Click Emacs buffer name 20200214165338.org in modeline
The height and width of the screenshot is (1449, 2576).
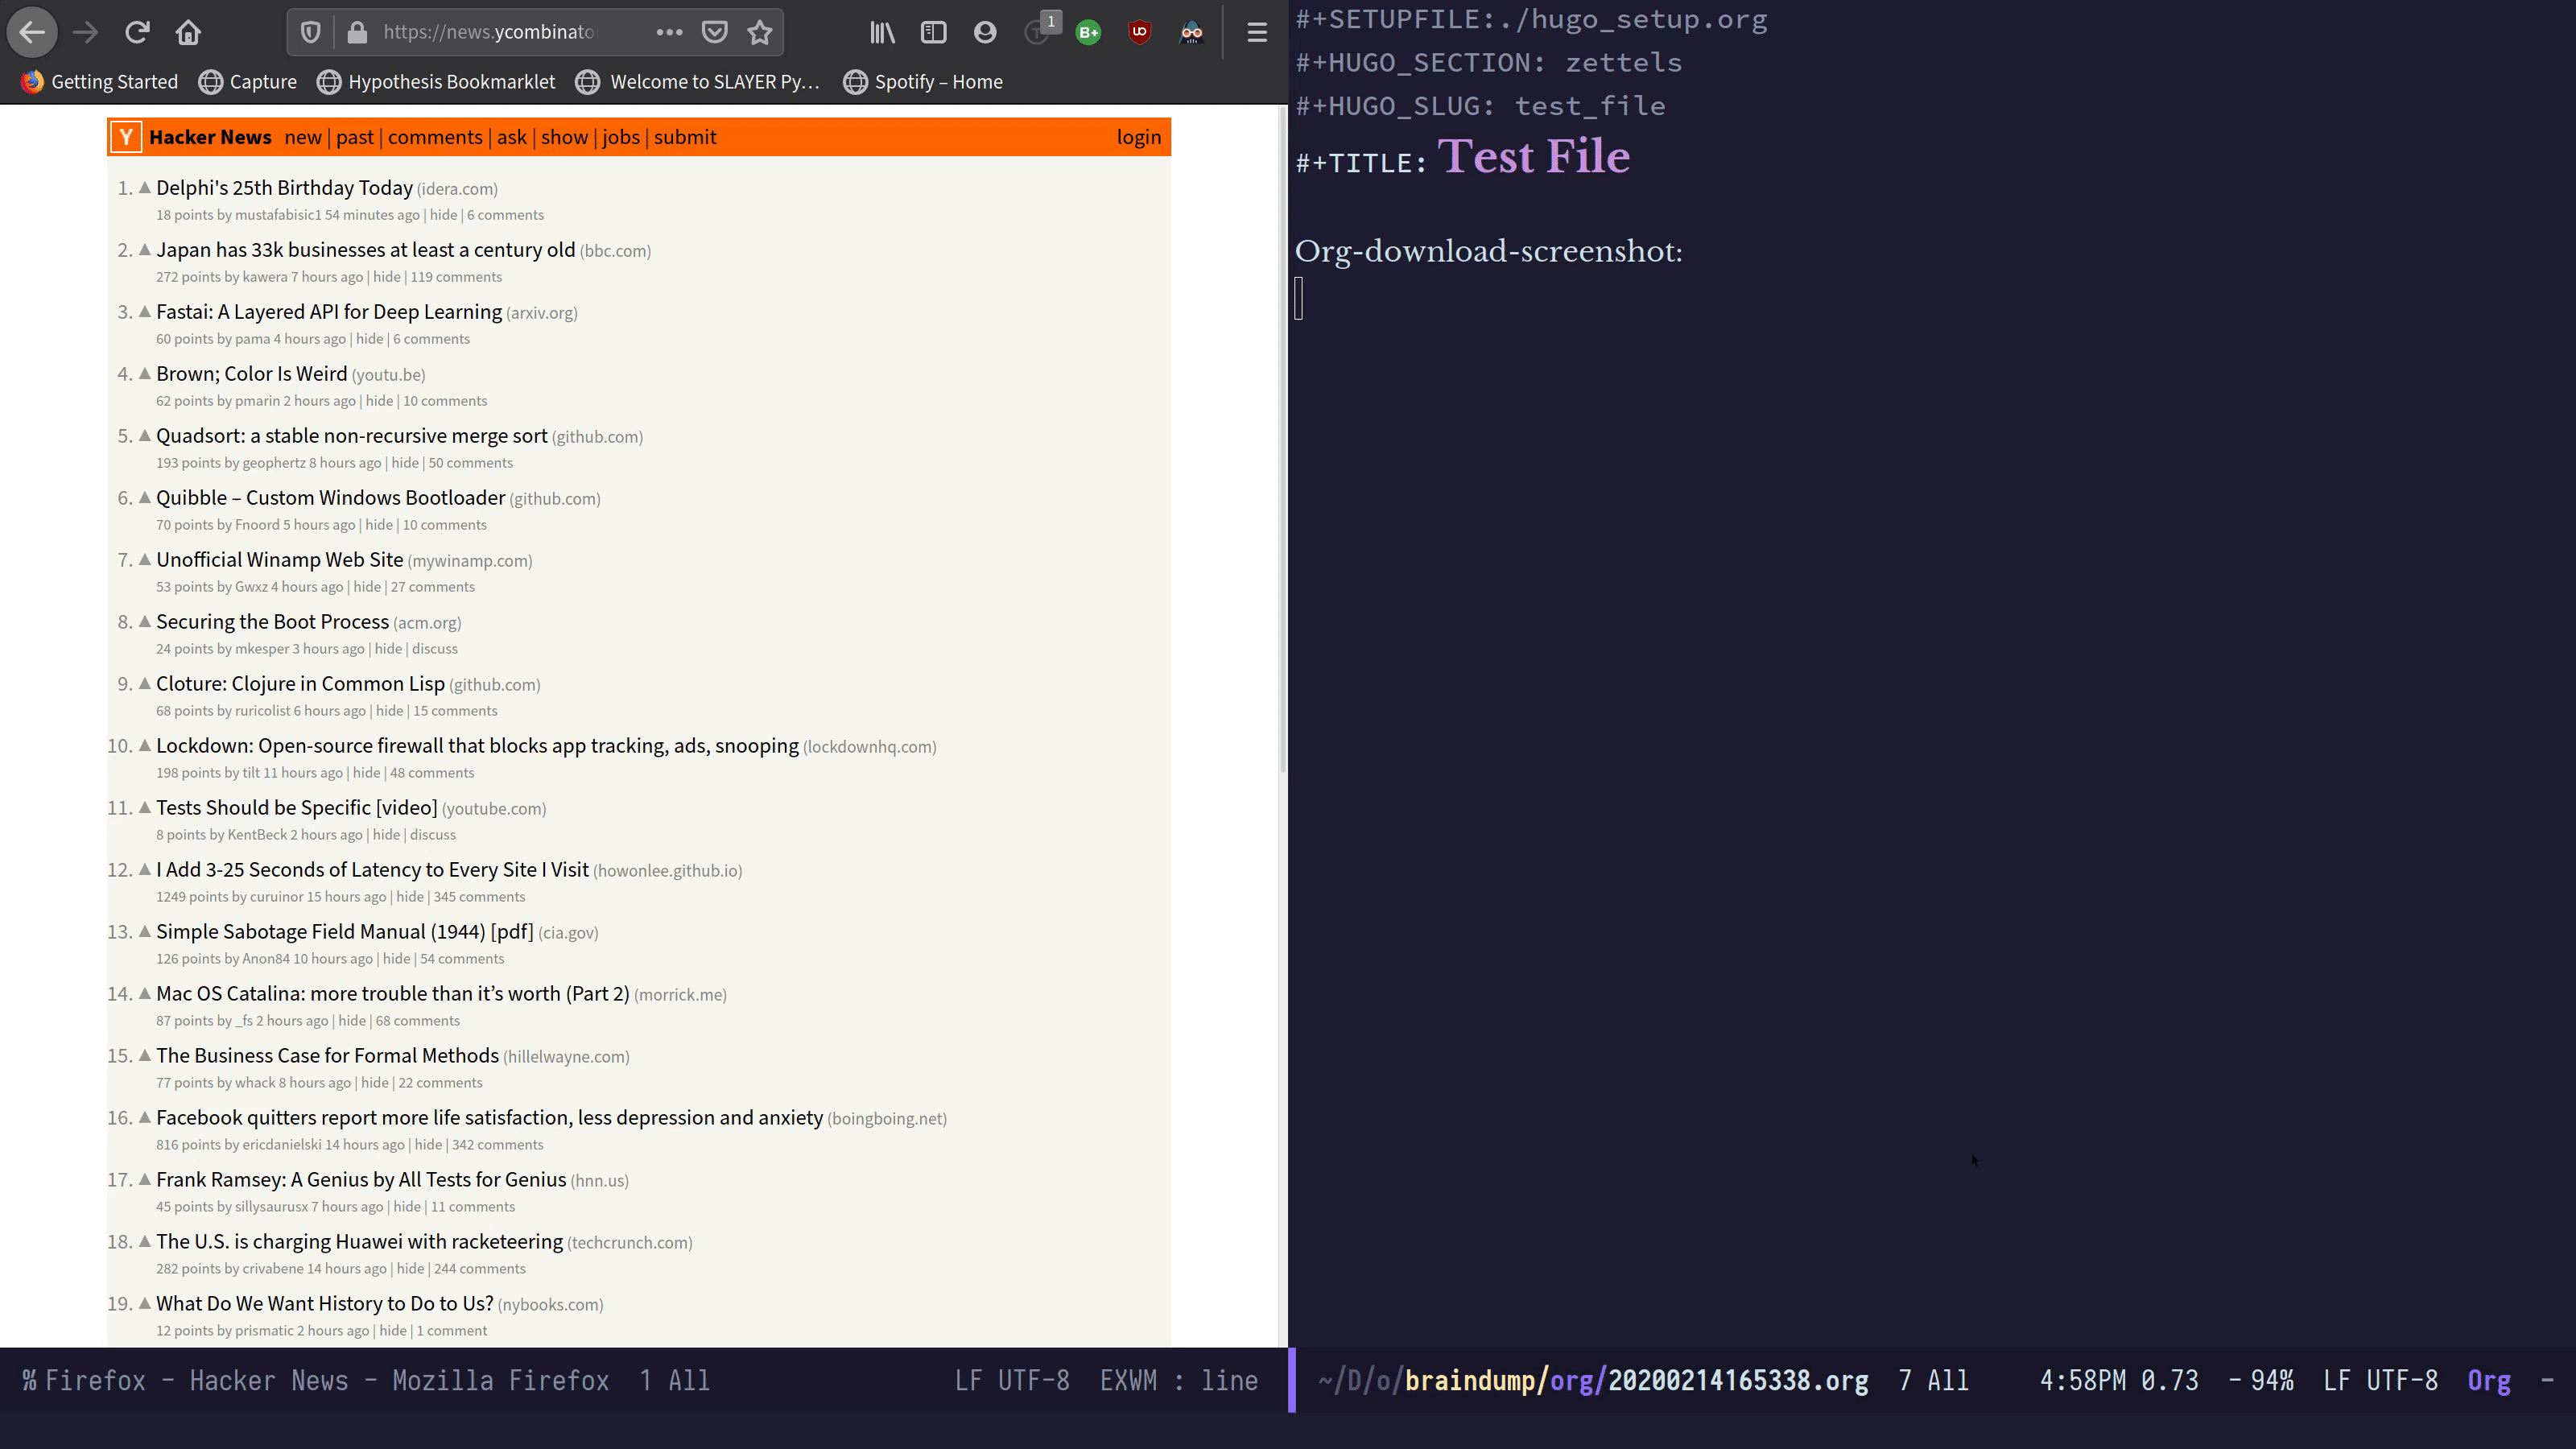(x=1738, y=1381)
